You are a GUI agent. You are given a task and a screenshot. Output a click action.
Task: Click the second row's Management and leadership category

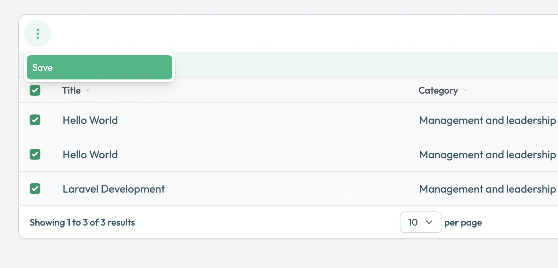487,155
